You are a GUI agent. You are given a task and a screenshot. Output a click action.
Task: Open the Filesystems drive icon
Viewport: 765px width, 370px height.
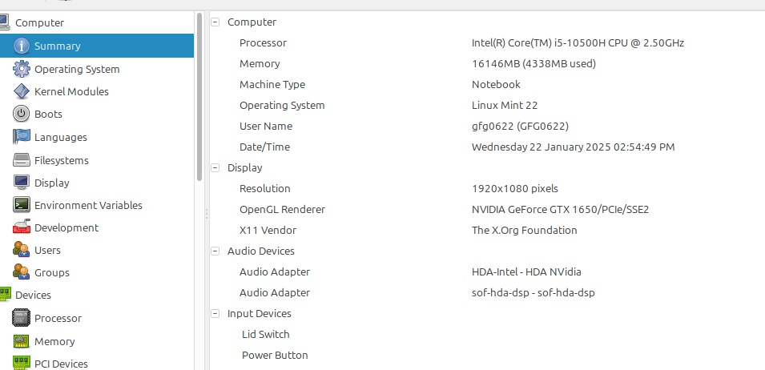coord(22,160)
